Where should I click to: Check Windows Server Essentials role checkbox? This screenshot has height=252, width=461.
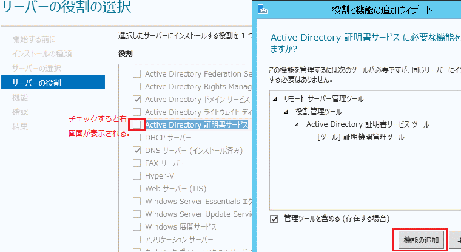[136, 202]
